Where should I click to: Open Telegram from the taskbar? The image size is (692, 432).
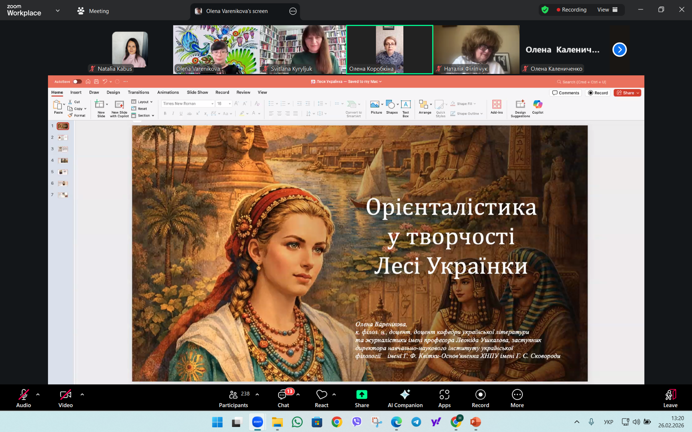[x=416, y=422]
